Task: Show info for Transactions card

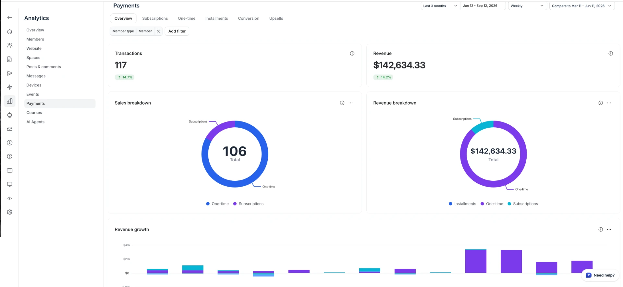Action: (x=352, y=53)
